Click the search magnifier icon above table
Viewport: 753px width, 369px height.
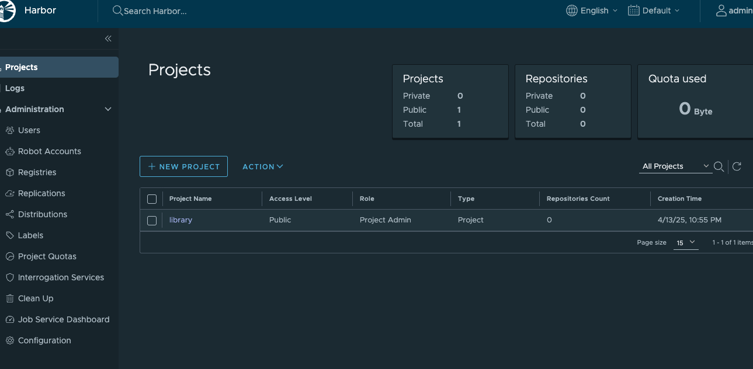tap(719, 167)
